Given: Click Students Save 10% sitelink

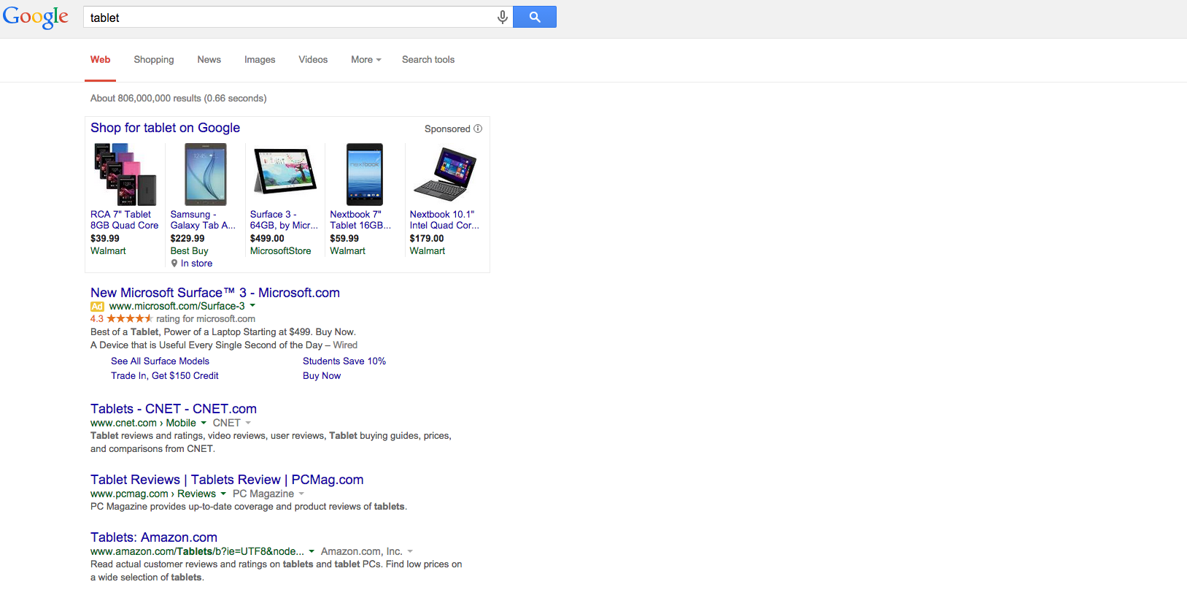Looking at the screenshot, I should click(x=344, y=361).
